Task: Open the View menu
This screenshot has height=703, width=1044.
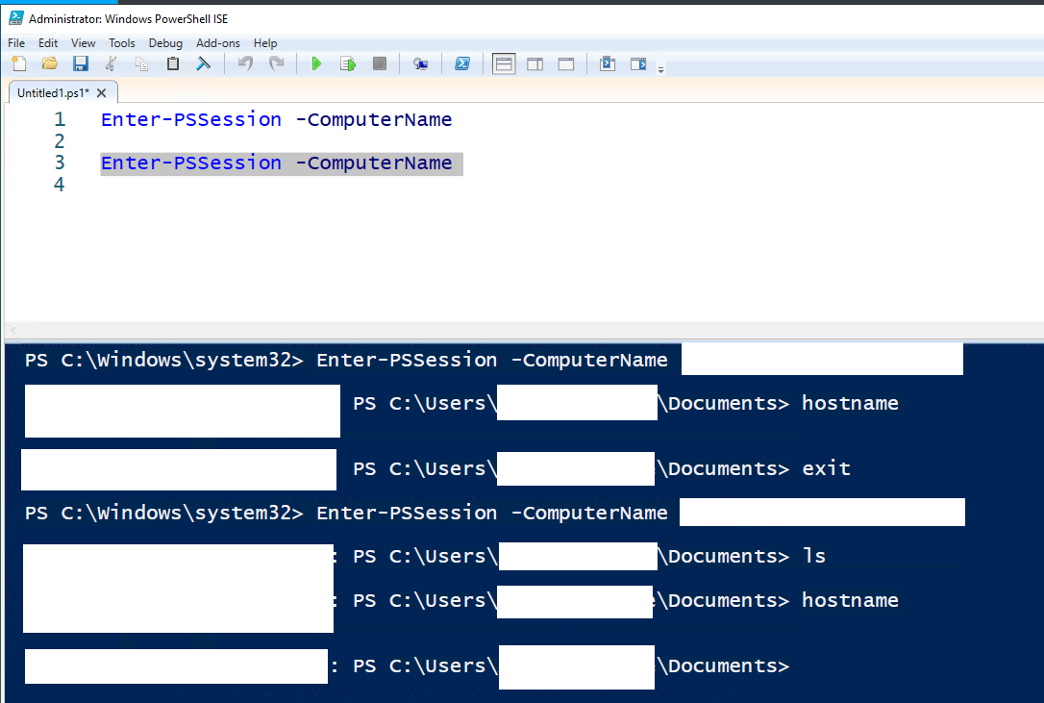Action: point(84,43)
